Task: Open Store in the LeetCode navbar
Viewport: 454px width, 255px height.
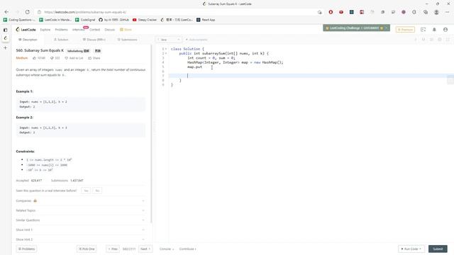Action: click(x=126, y=30)
